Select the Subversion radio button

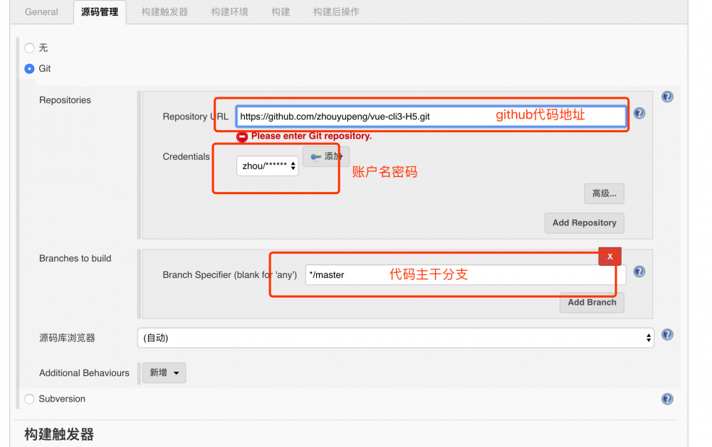[x=28, y=399]
